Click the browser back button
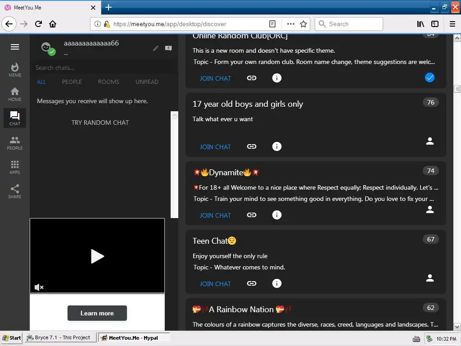This screenshot has height=346, width=461. (x=9, y=24)
